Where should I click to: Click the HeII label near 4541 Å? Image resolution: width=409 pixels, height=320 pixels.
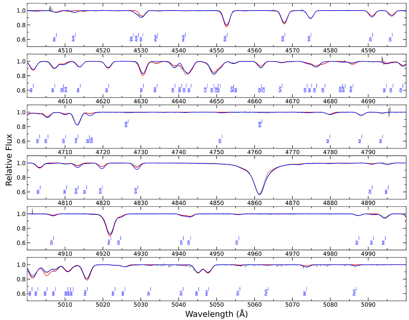(183, 38)
